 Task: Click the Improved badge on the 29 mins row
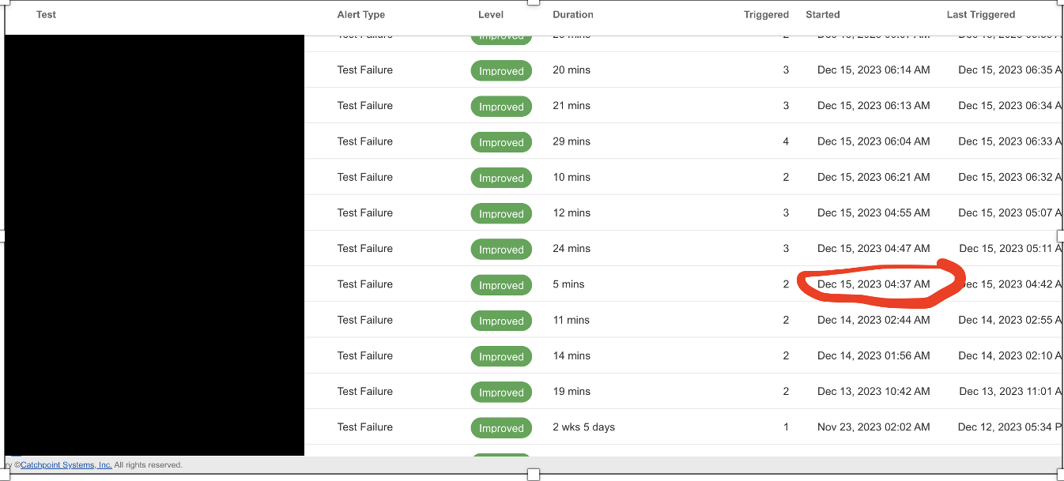(x=501, y=142)
